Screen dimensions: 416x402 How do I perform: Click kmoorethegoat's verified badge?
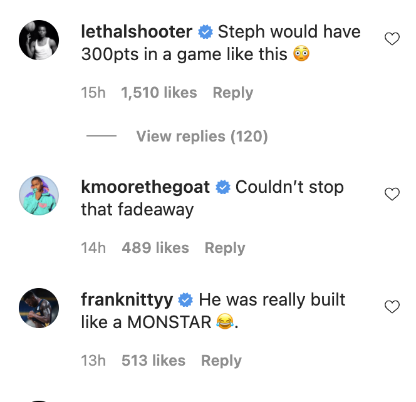tap(223, 187)
